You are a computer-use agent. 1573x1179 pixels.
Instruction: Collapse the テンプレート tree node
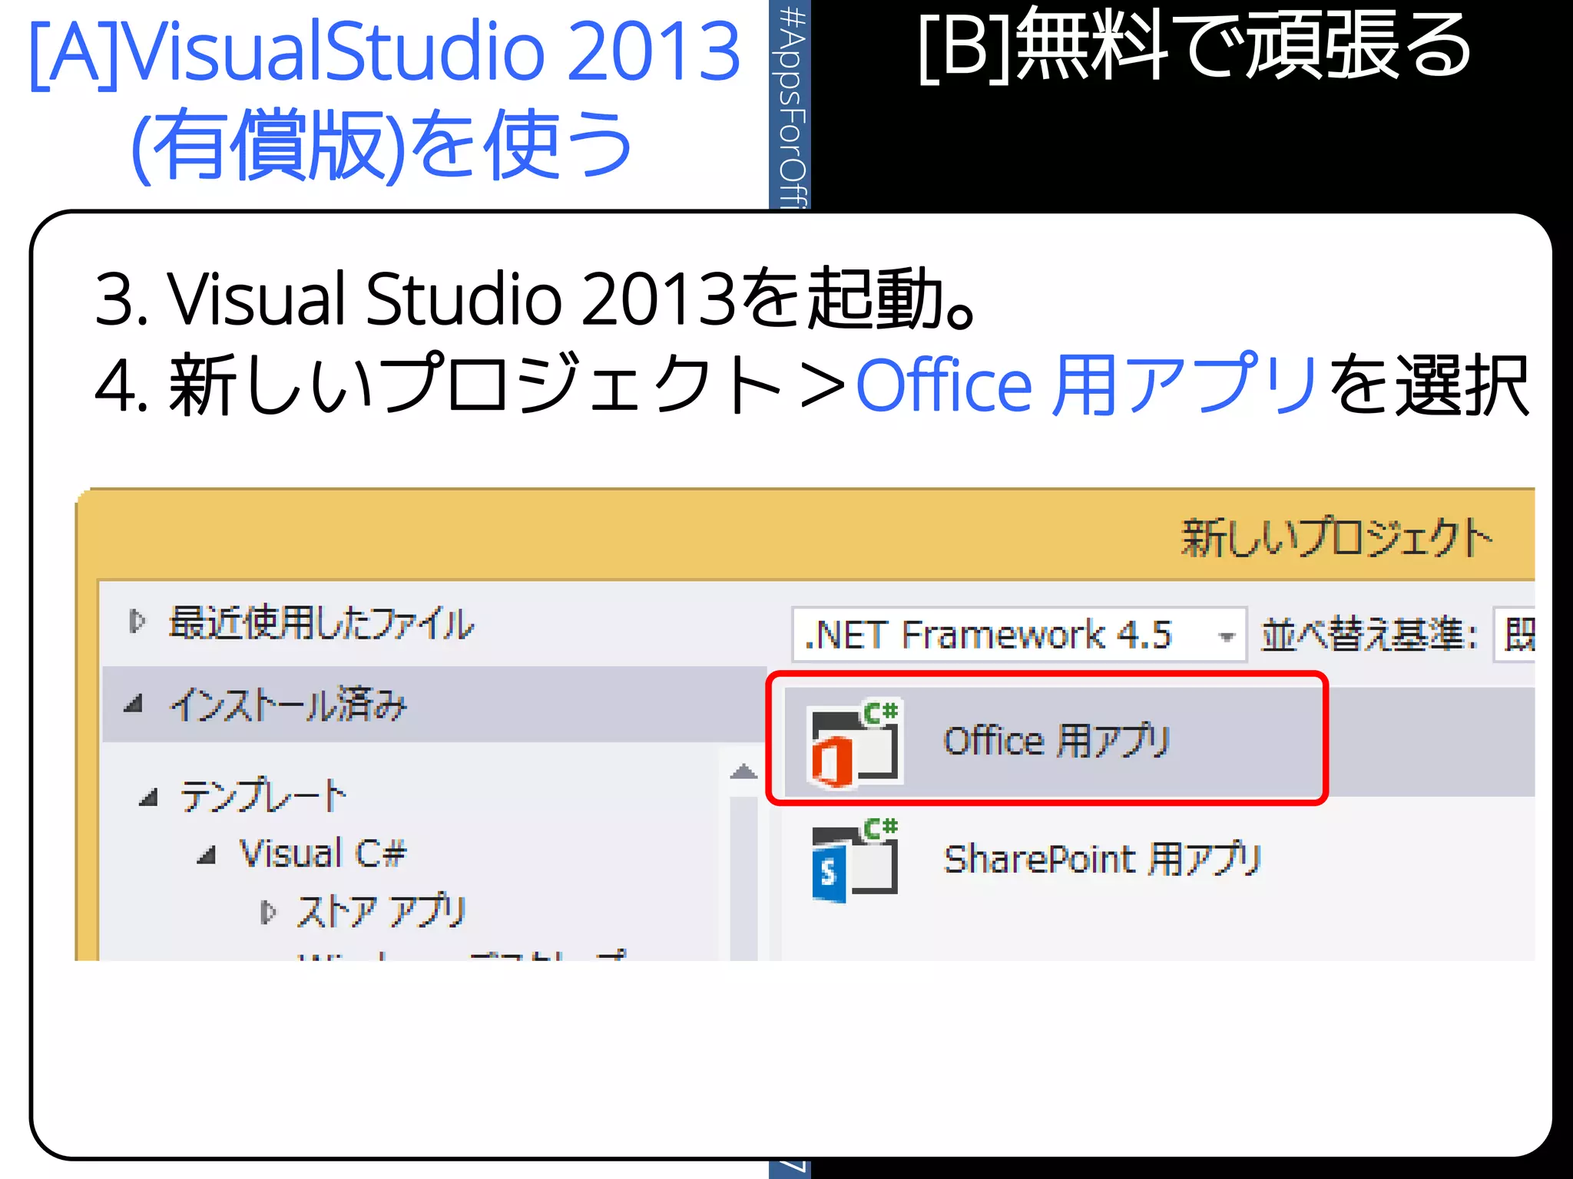pyautogui.click(x=148, y=798)
